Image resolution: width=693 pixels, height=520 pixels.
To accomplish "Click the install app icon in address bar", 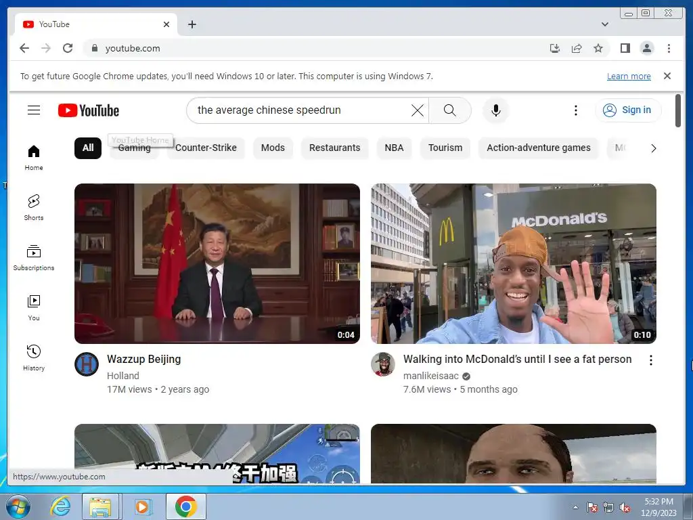I will (x=555, y=48).
